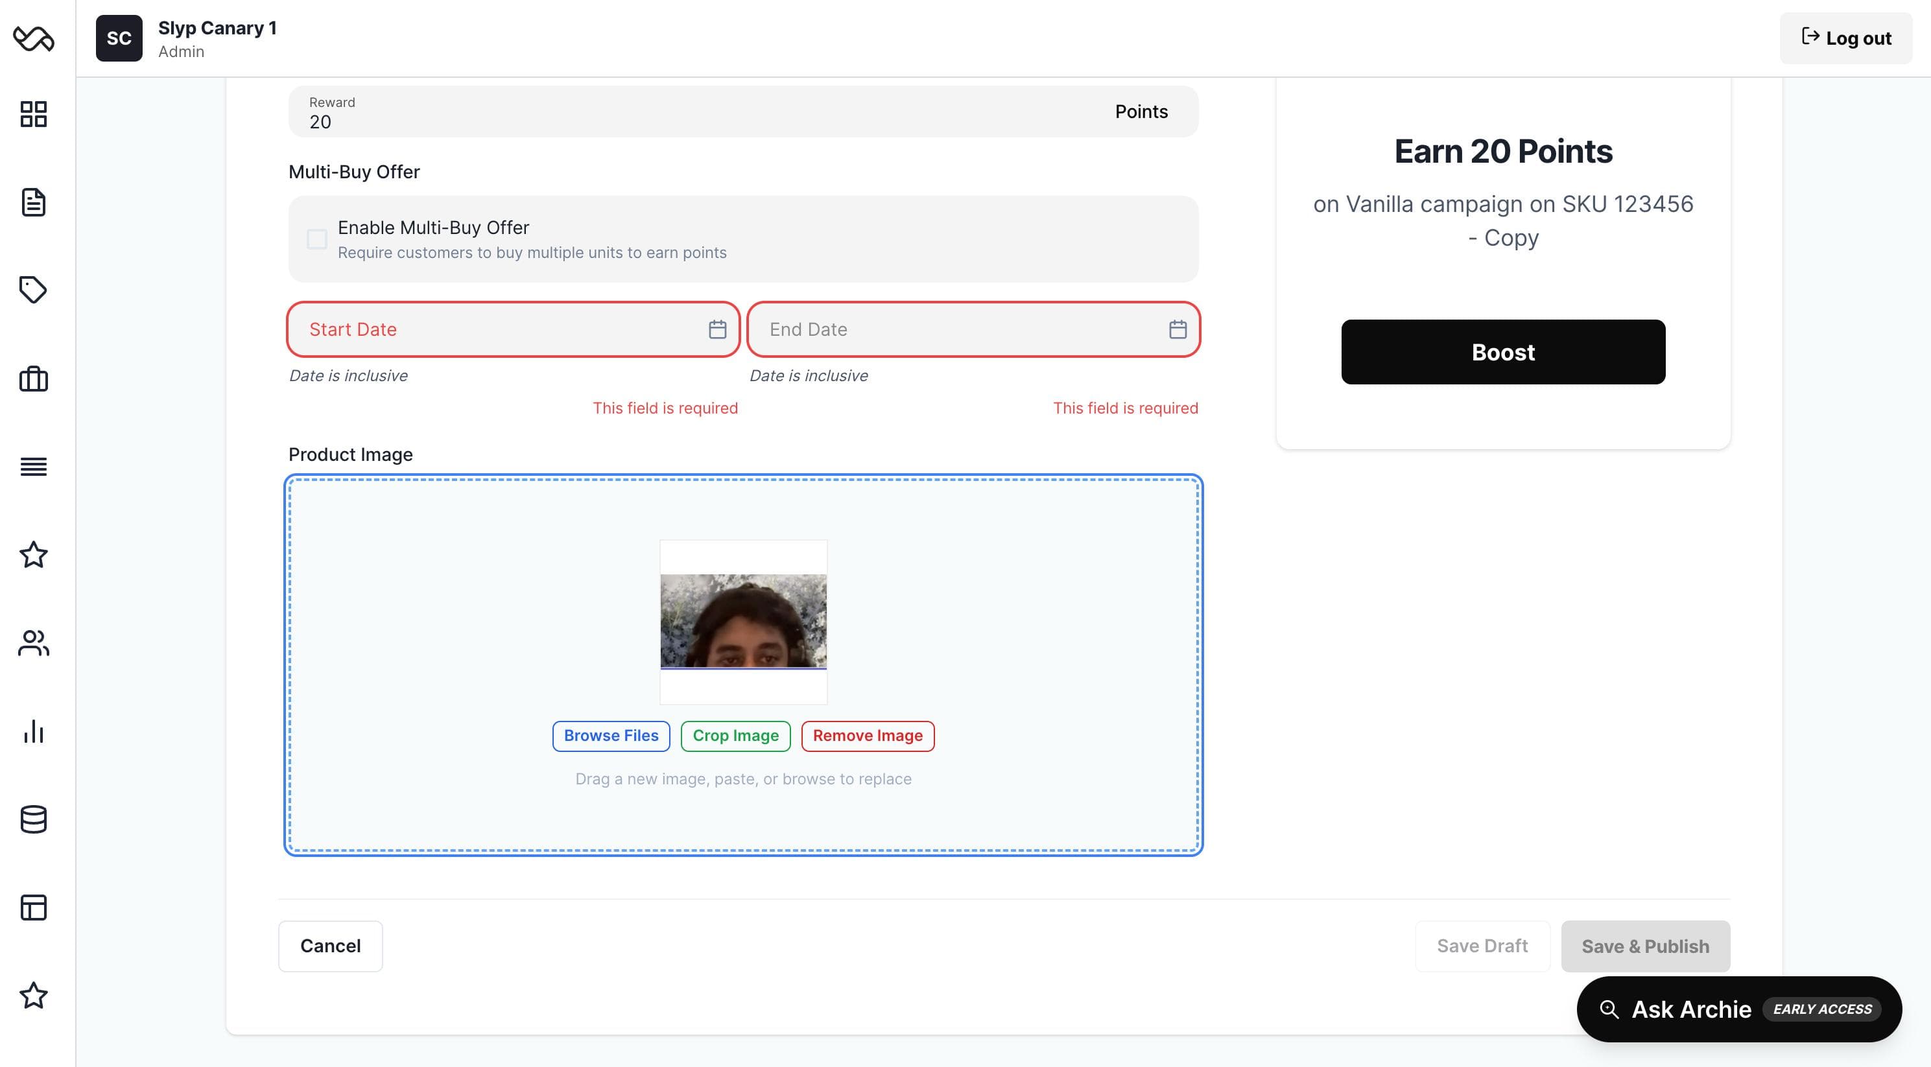Click the Earn 20 Points preview heading

[1503, 151]
